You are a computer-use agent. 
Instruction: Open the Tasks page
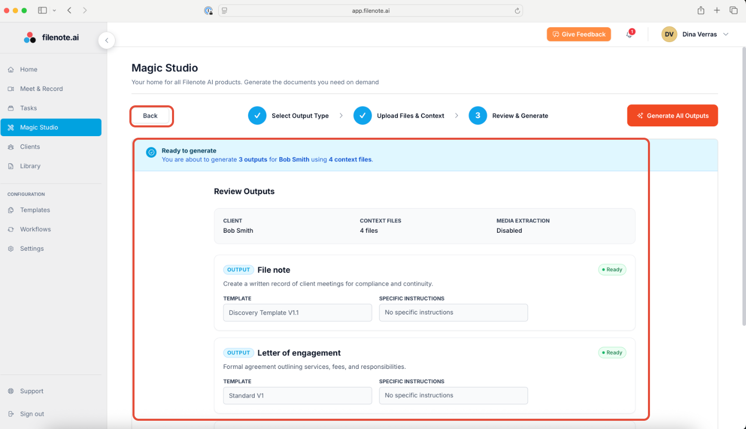click(x=51, y=108)
